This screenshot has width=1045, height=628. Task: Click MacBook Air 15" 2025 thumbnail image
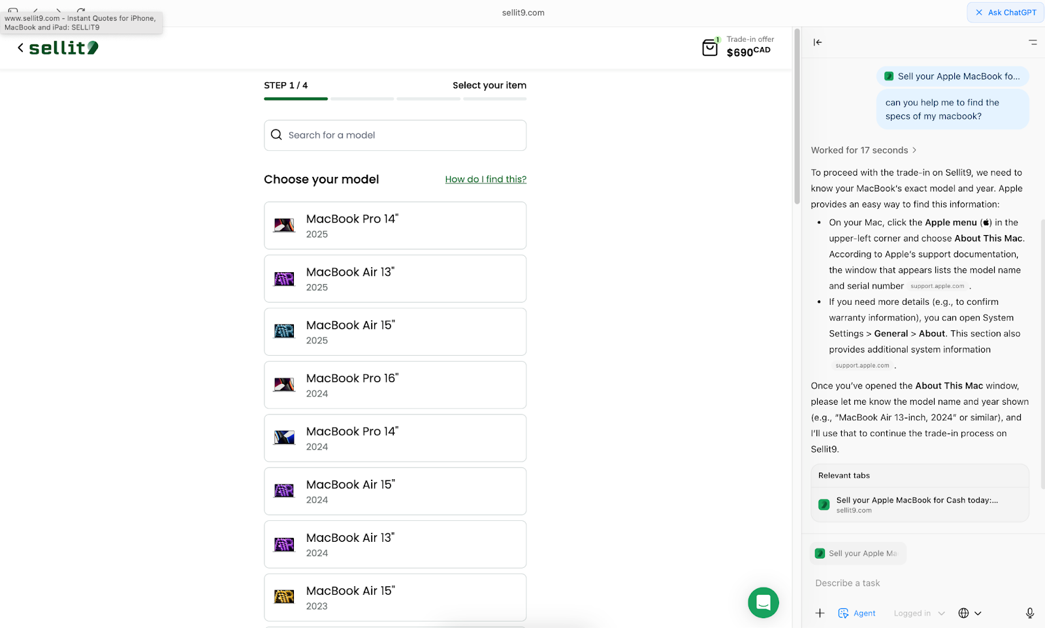pyautogui.click(x=284, y=332)
